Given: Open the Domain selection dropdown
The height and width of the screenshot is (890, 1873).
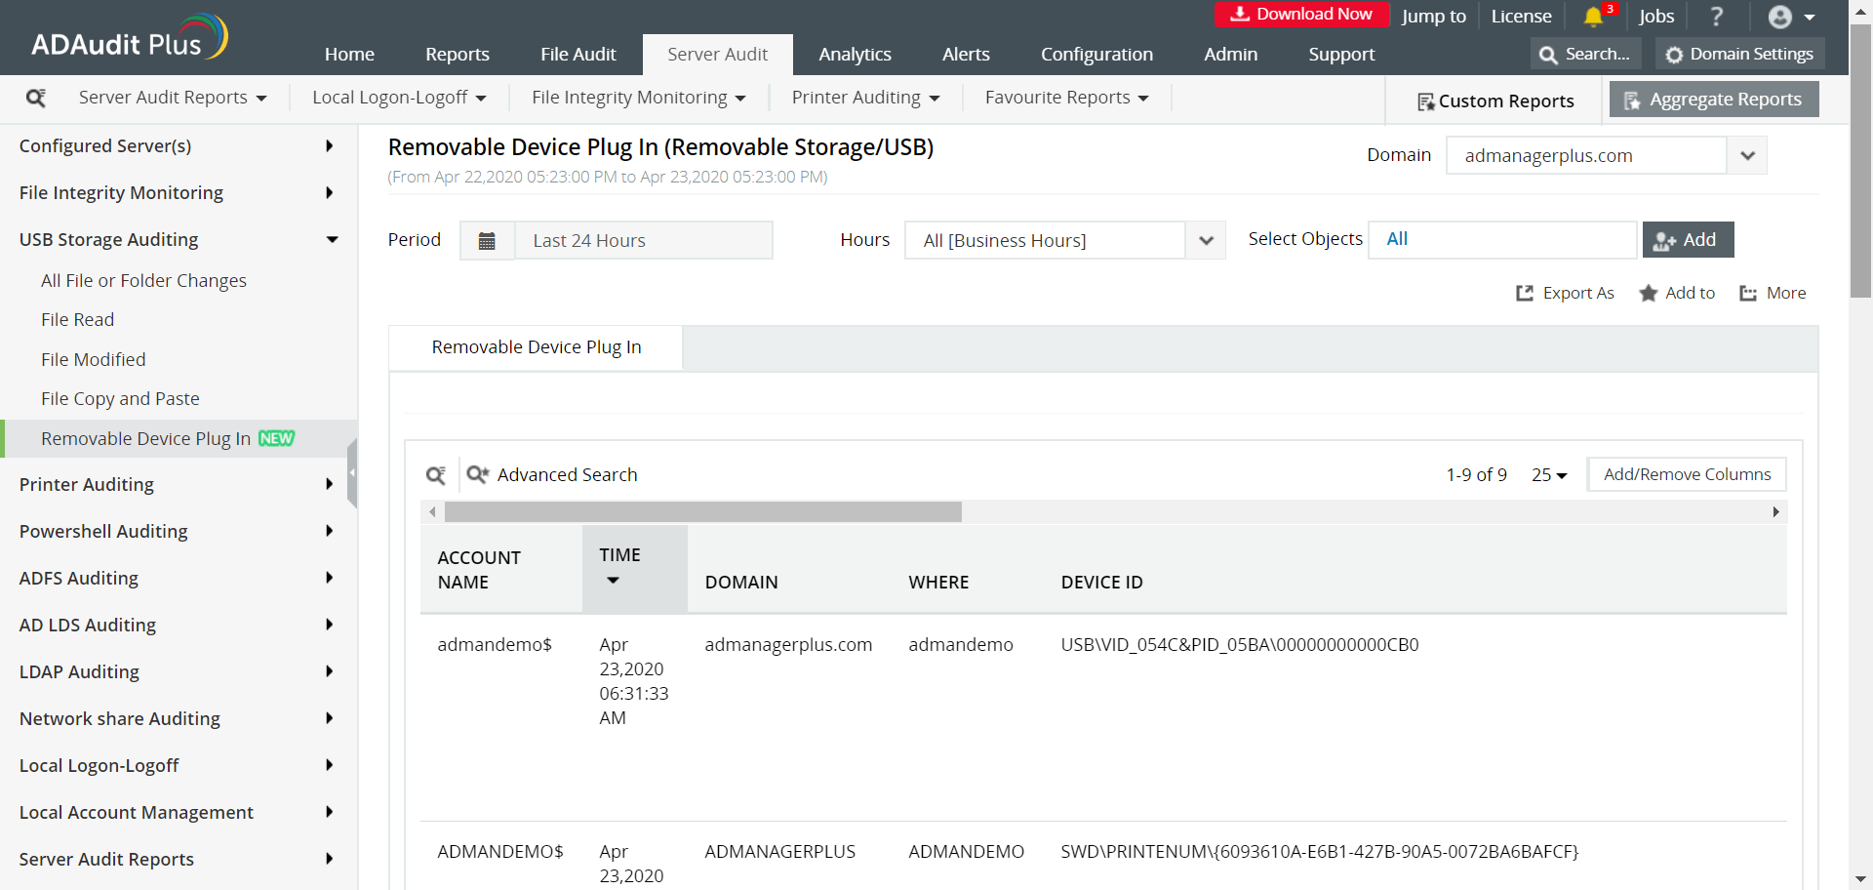Looking at the screenshot, I should [1747, 155].
